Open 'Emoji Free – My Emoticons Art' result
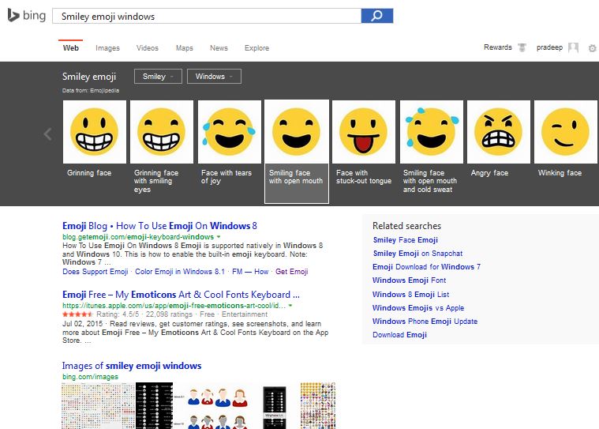Viewport: 599px width, 429px height. tap(181, 295)
